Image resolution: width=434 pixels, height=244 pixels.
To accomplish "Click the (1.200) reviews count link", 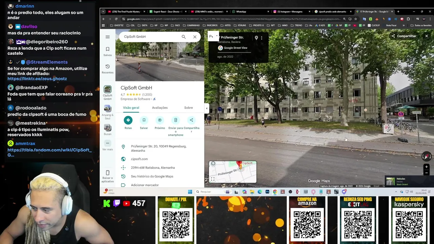I will pos(147,95).
